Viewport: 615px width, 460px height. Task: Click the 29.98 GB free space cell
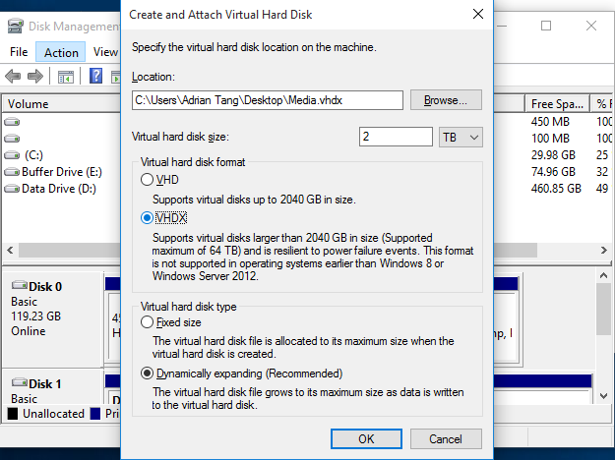click(x=553, y=155)
